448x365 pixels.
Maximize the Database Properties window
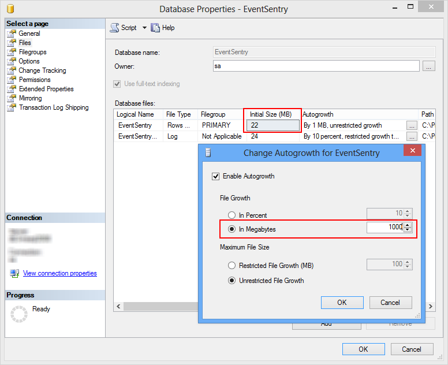pos(410,7)
